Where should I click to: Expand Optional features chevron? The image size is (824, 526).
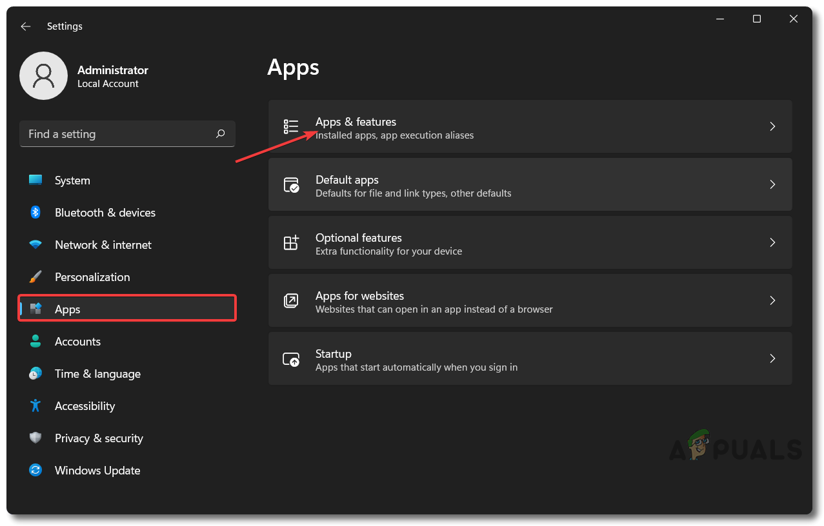[x=772, y=243]
